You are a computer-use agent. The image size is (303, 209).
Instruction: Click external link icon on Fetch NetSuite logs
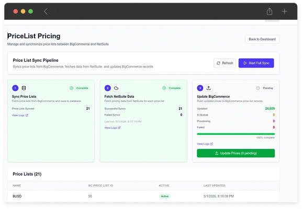point(119,128)
